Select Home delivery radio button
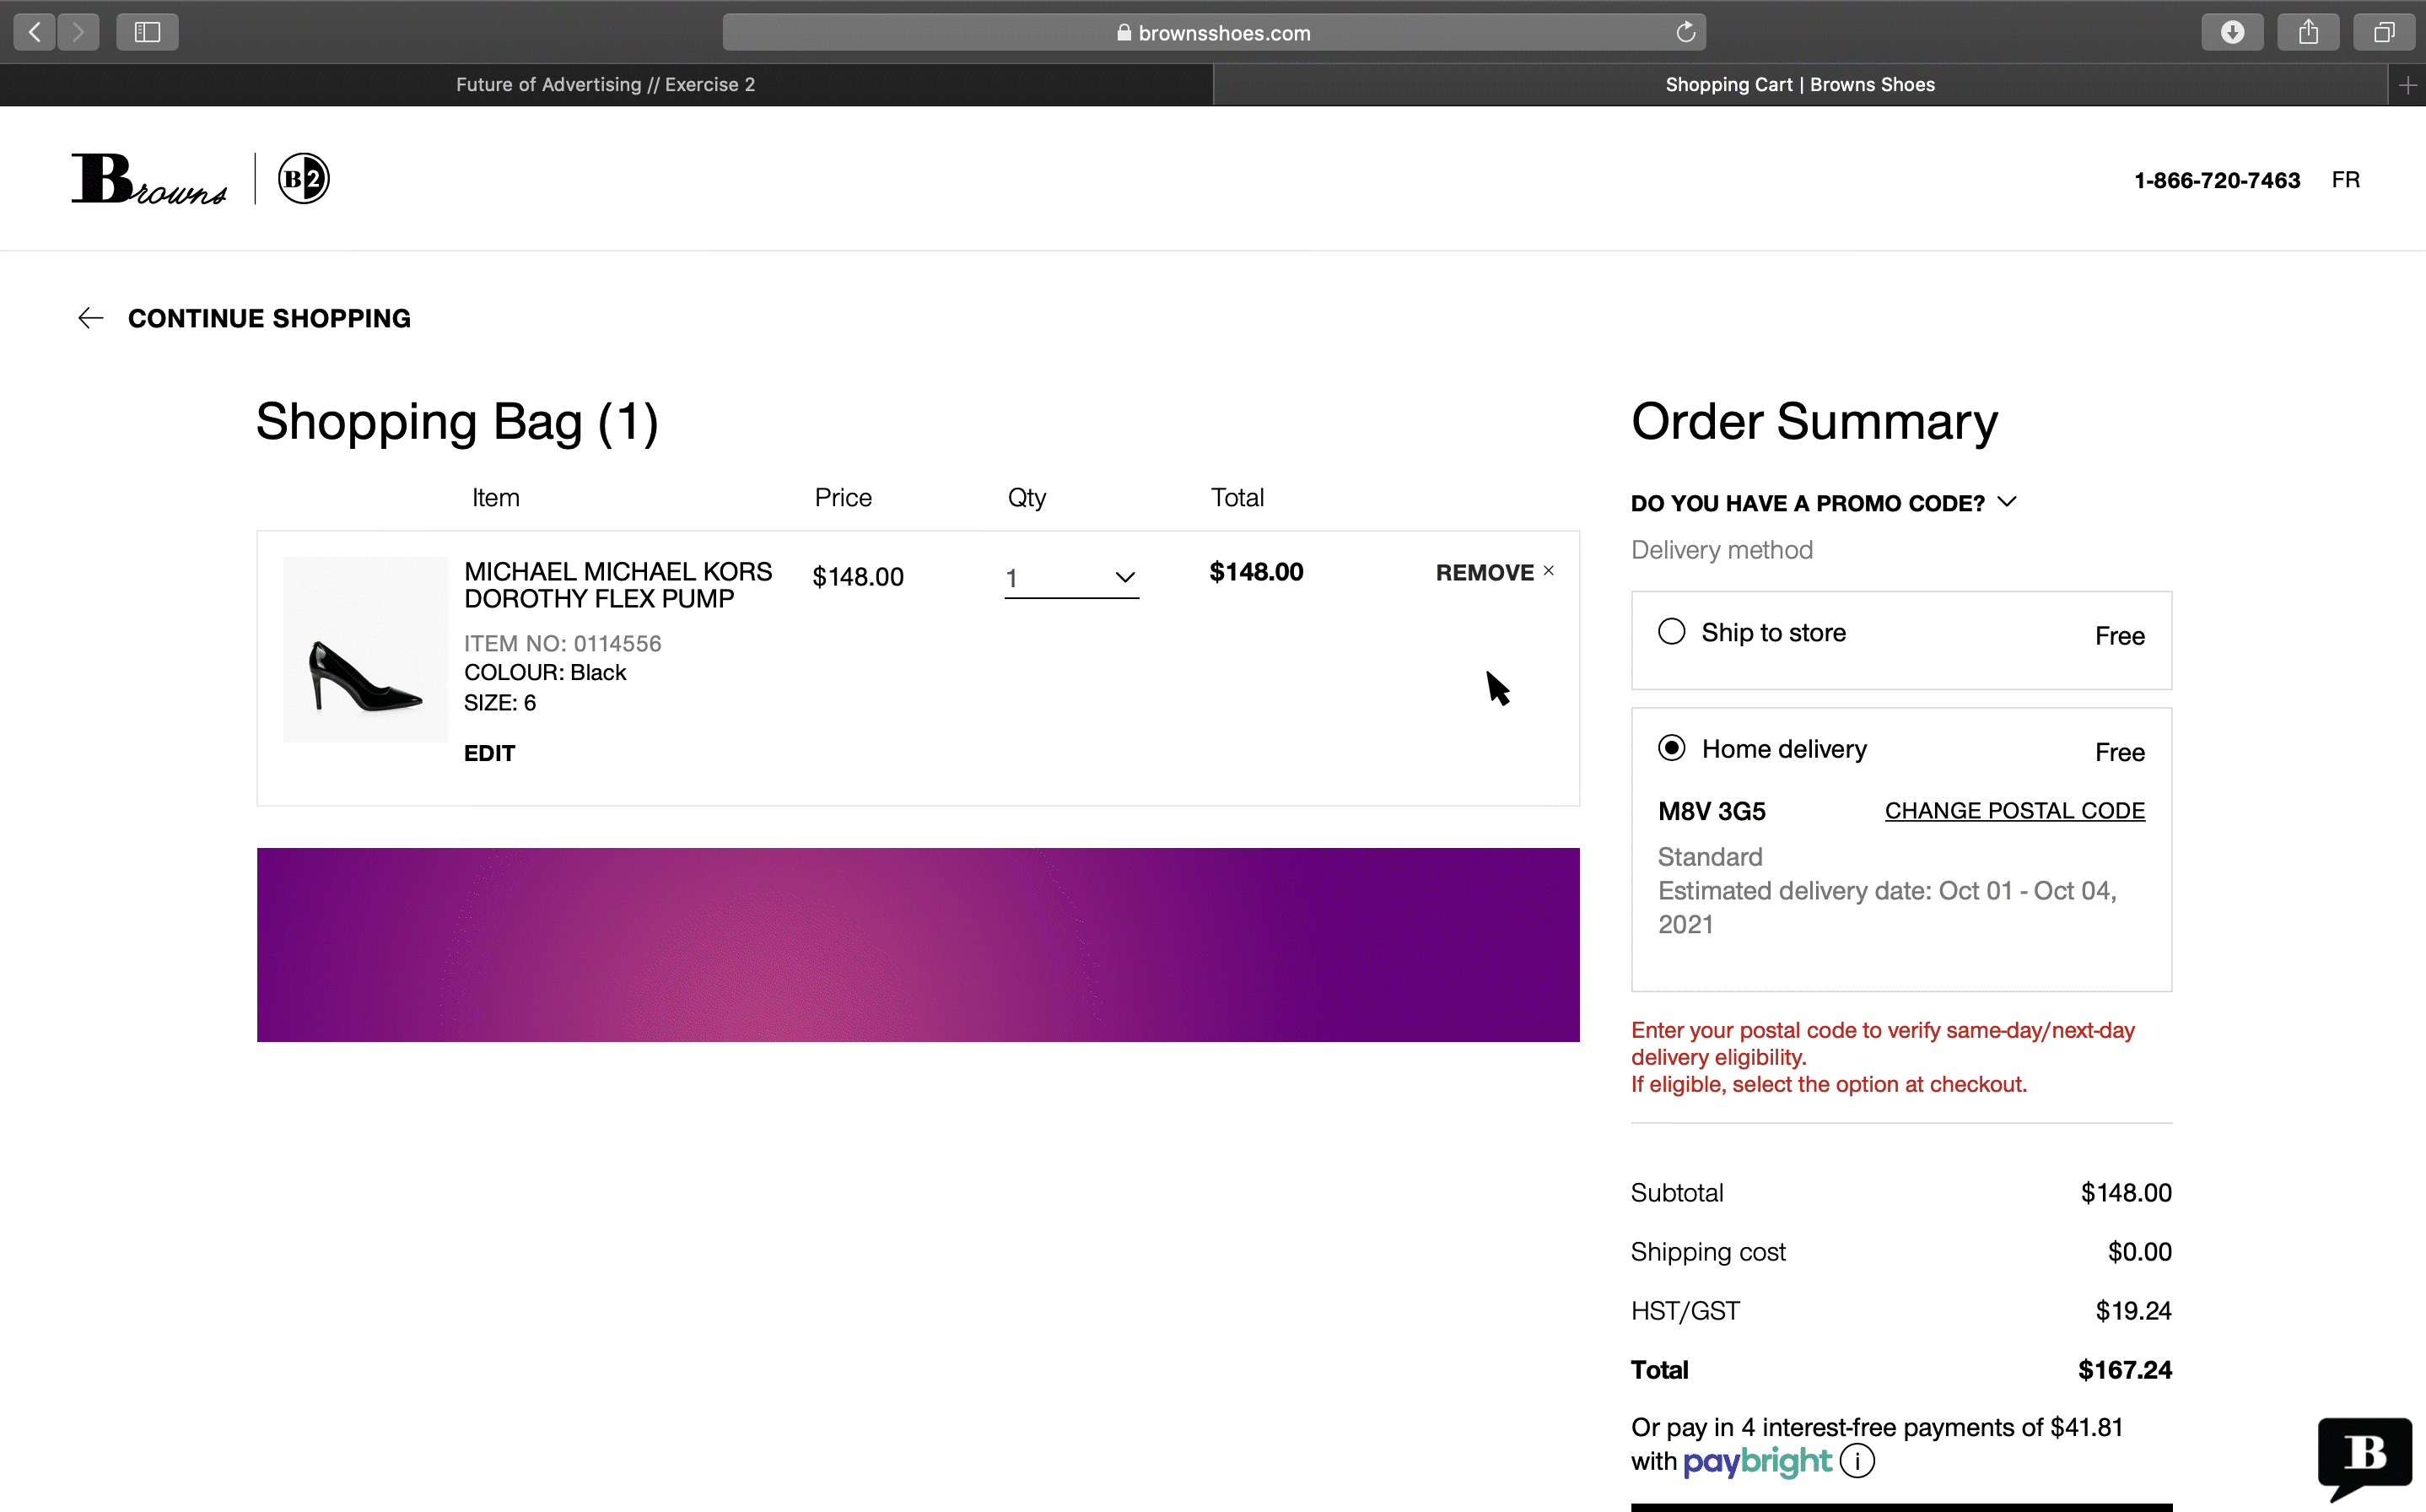Image resolution: width=2426 pixels, height=1512 pixels. 1671,748
